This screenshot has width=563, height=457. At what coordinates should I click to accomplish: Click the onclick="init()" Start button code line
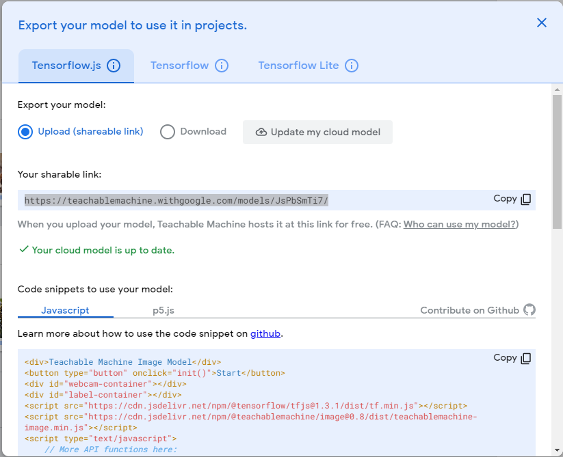point(155,373)
